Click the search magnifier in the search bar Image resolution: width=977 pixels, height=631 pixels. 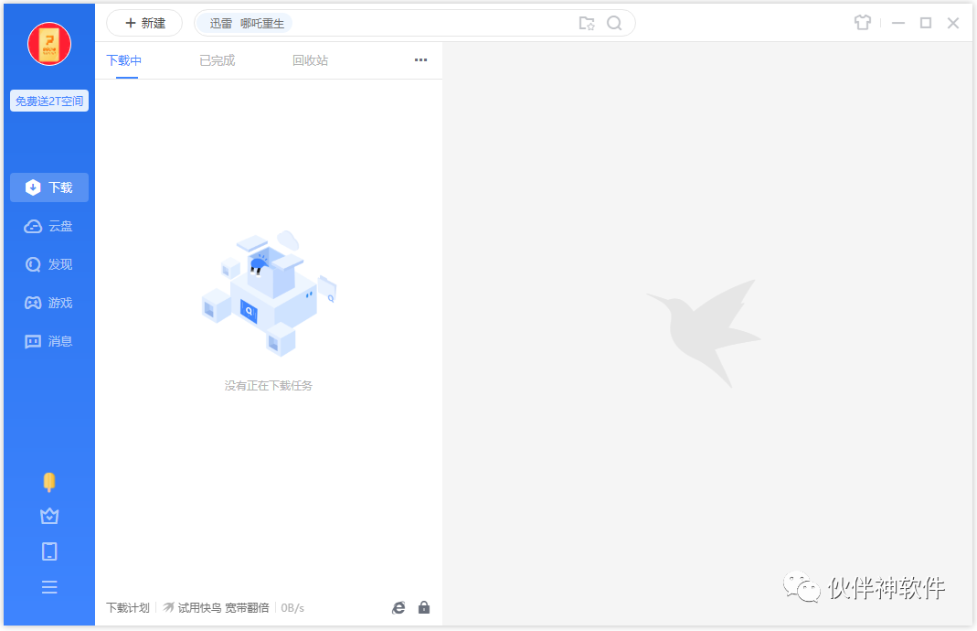614,23
